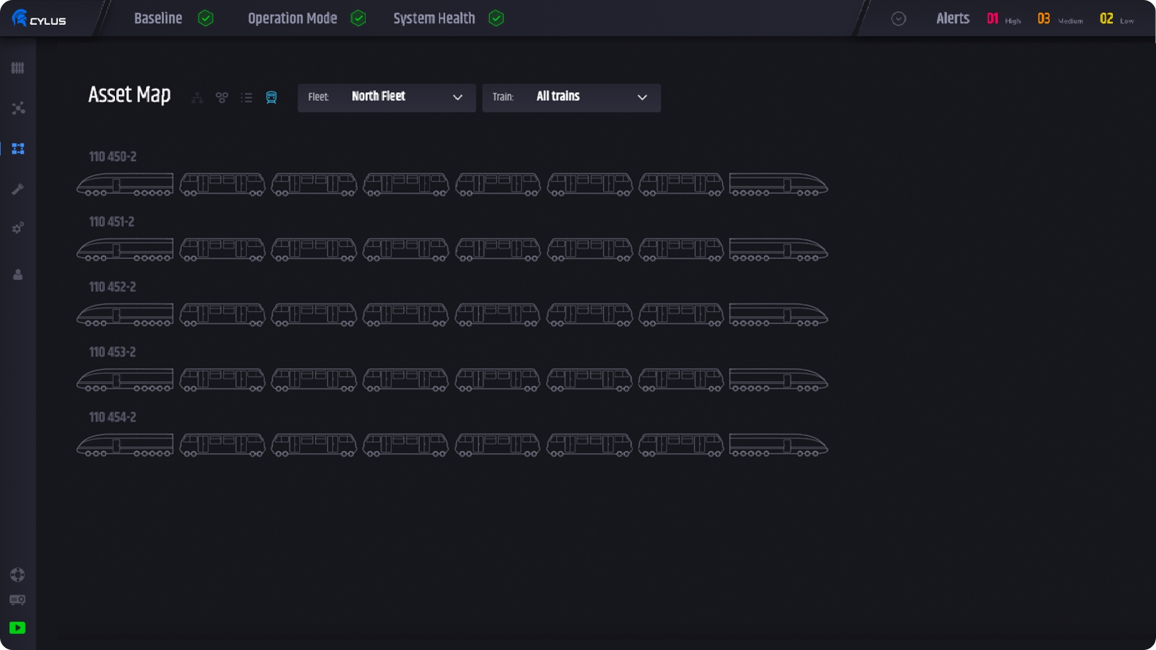Open the user profile sidebar icon

[x=18, y=274]
